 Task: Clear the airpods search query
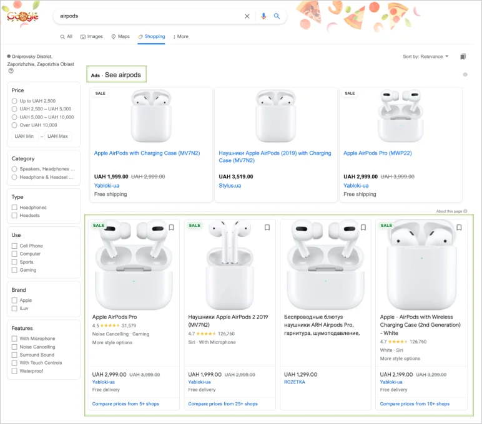pos(247,16)
